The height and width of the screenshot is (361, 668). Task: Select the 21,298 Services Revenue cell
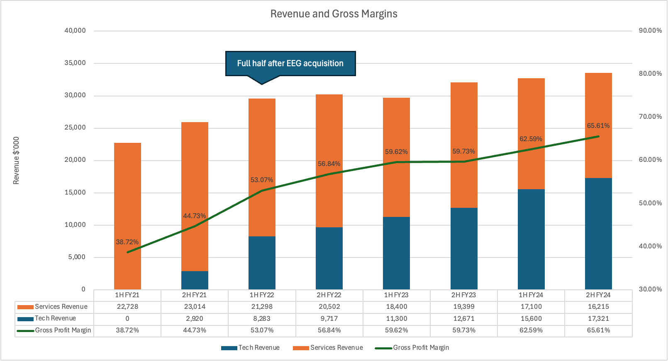(262, 307)
